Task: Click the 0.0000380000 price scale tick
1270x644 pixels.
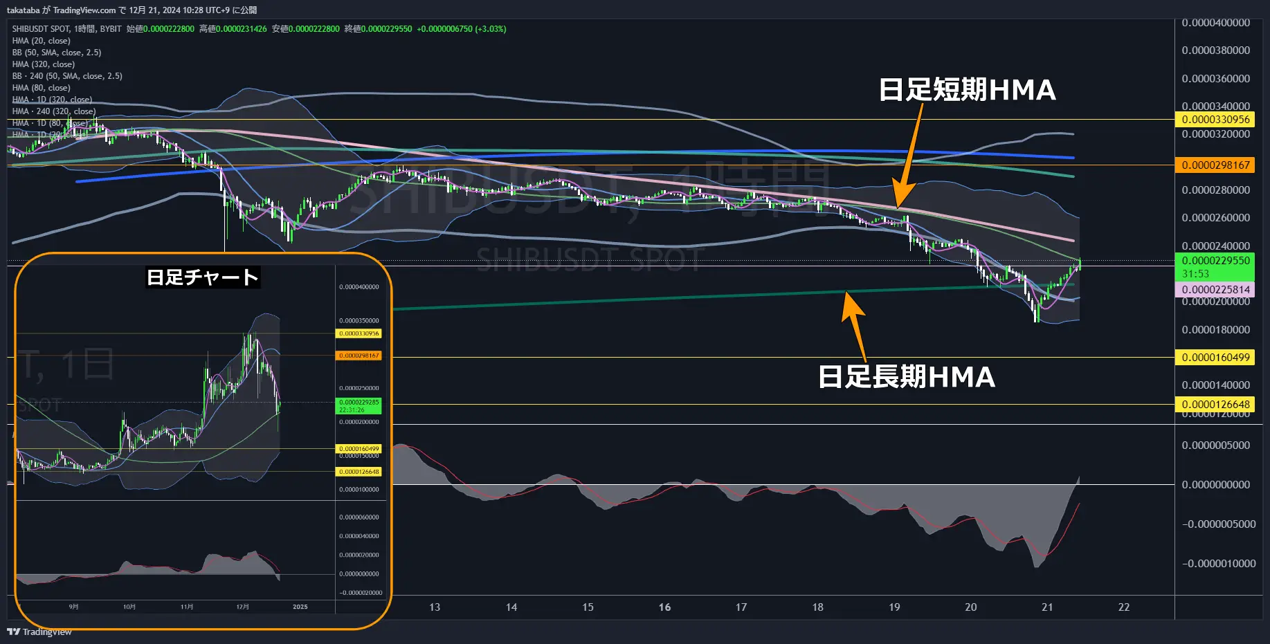Action: coord(1215,50)
